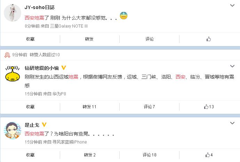Open the username link JY-soho日誌

40,7
